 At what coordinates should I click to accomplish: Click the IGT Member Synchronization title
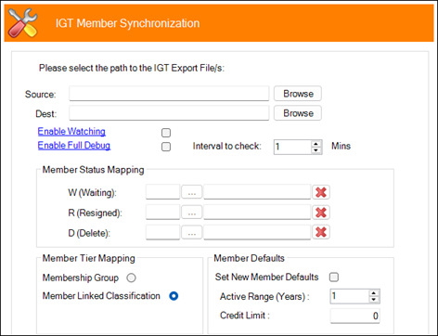tap(127, 23)
